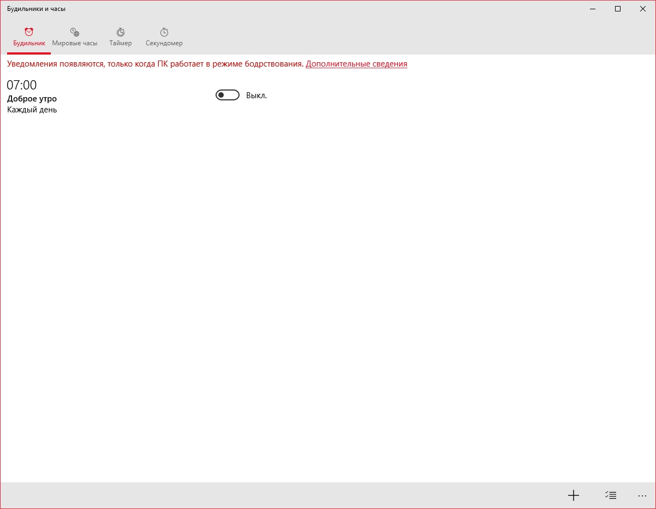Toggle the 07:00 alarm on
This screenshot has width=656, height=509.
[x=228, y=95]
